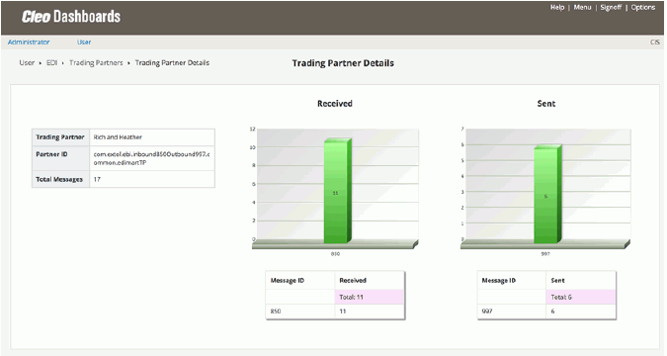Click the Trading Partner Details page heading

tap(343, 63)
